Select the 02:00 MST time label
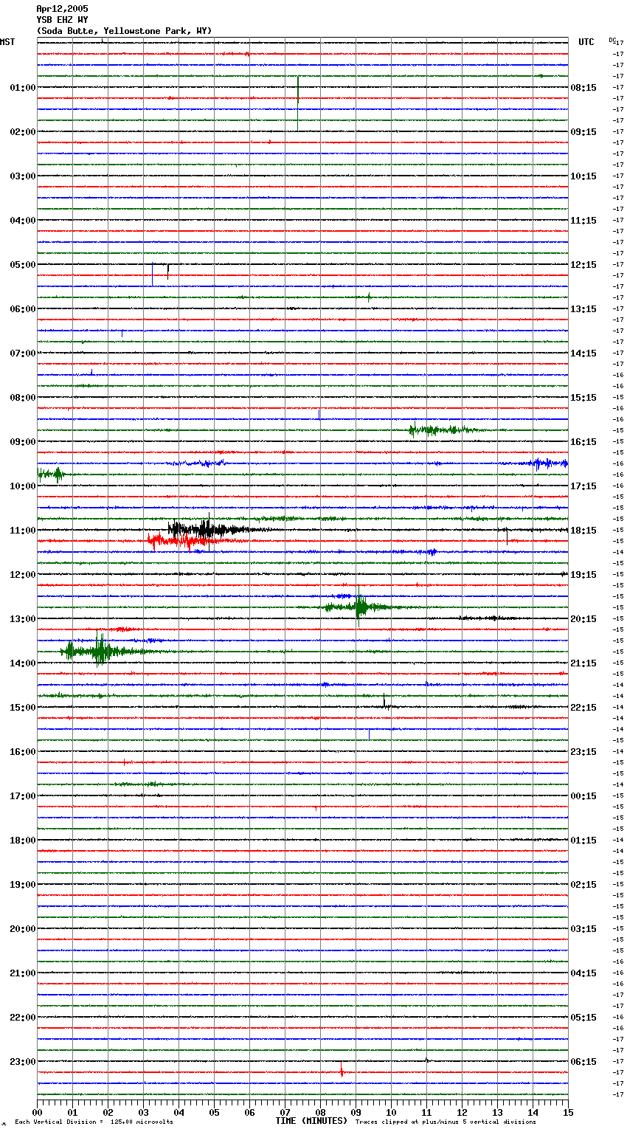Screen dimensions: 627x1132 (x=23, y=132)
